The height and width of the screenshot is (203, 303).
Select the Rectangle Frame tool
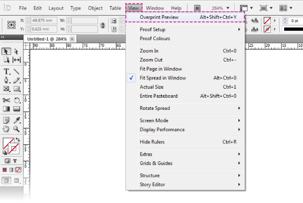(x=7, y=89)
